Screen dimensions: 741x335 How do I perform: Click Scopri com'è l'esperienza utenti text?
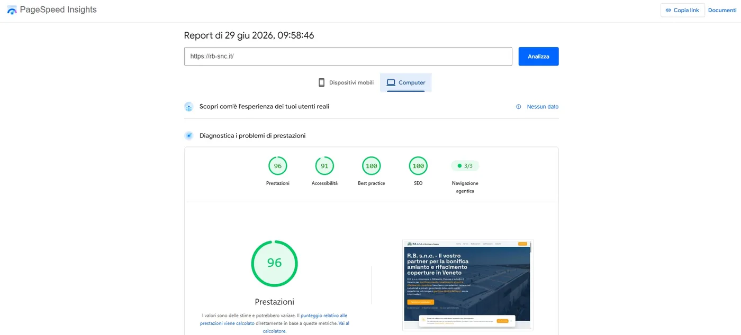[264, 107]
